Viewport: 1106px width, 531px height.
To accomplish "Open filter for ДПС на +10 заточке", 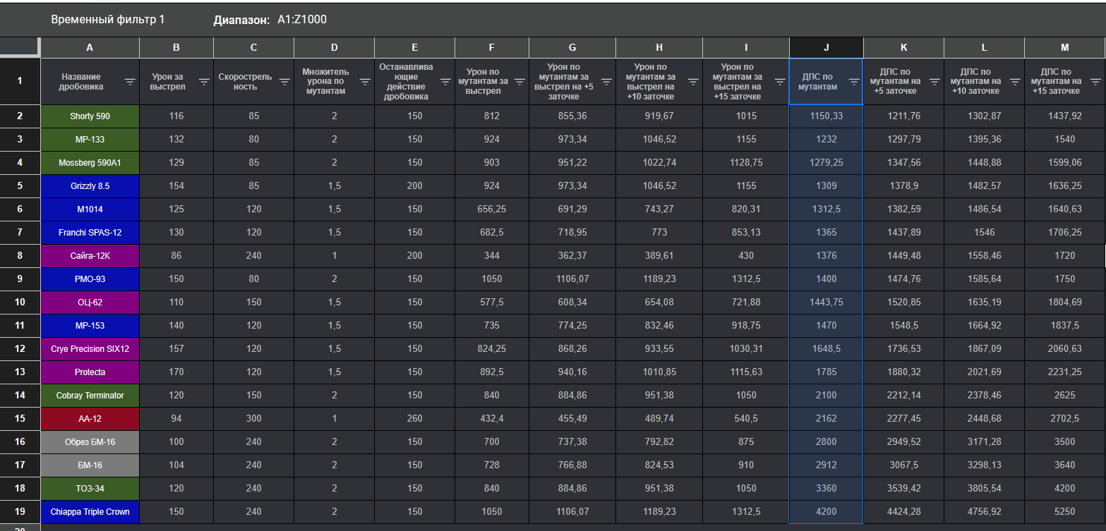I will point(1015,82).
